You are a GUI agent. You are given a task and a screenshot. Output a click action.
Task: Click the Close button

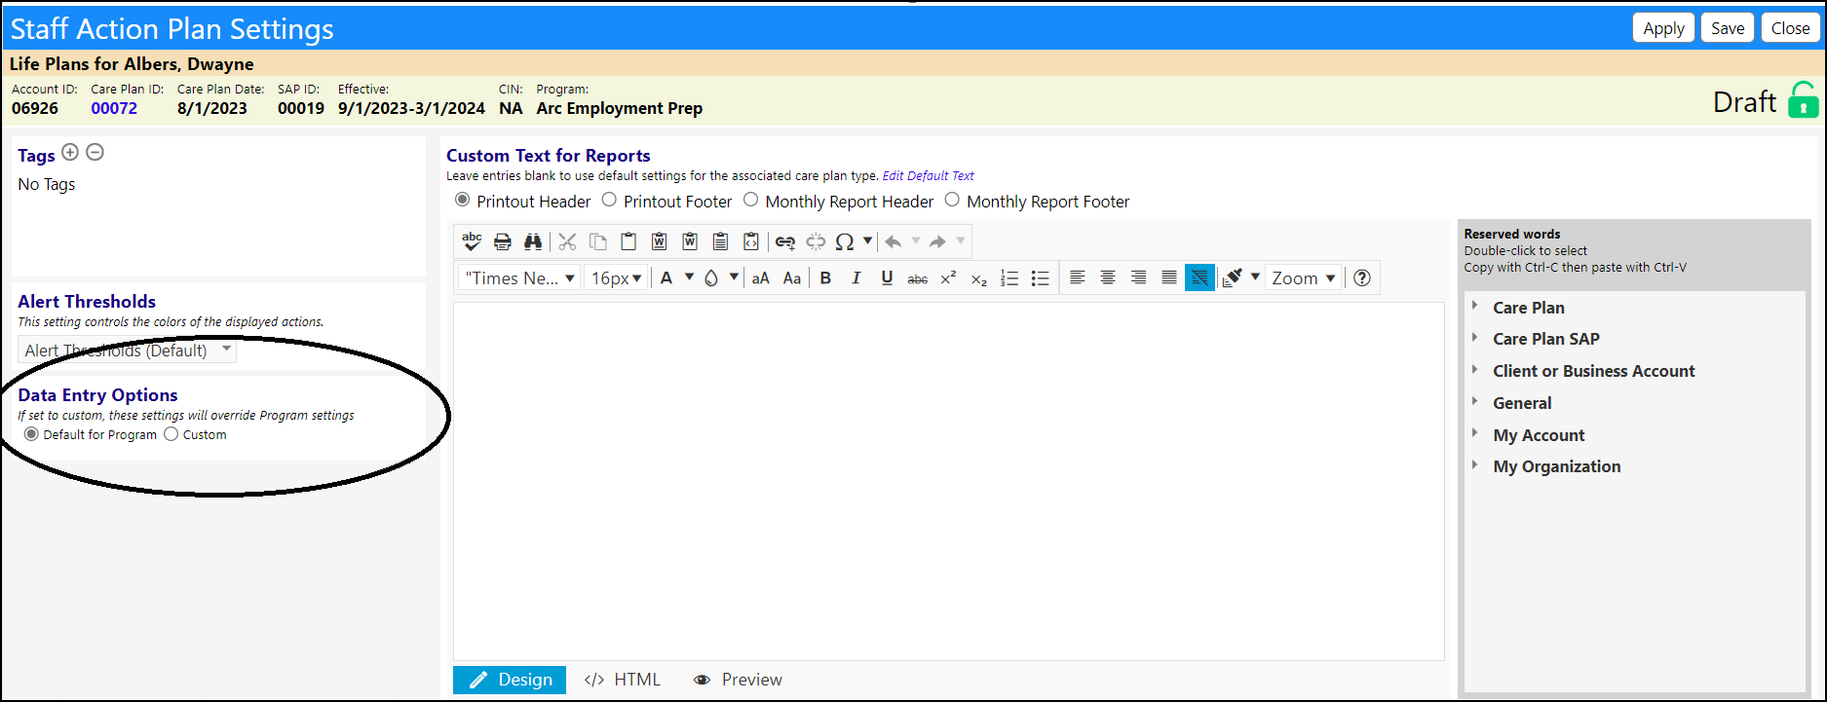1790,28
